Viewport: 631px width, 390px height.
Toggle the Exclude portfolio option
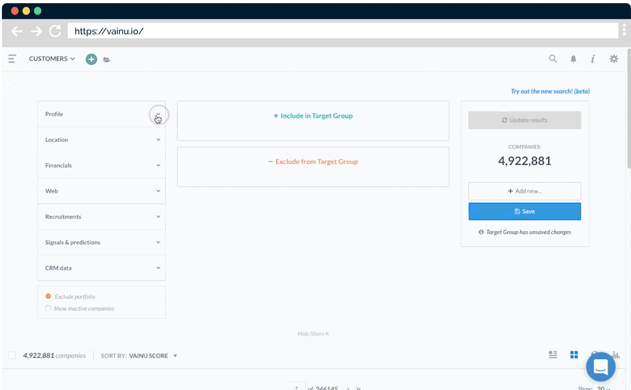(x=49, y=295)
